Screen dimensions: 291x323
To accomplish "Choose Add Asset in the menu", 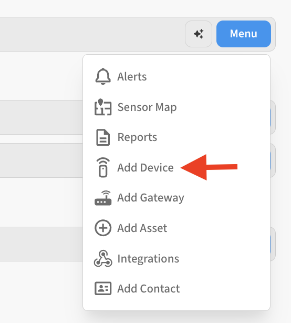I will coord(142,228).
